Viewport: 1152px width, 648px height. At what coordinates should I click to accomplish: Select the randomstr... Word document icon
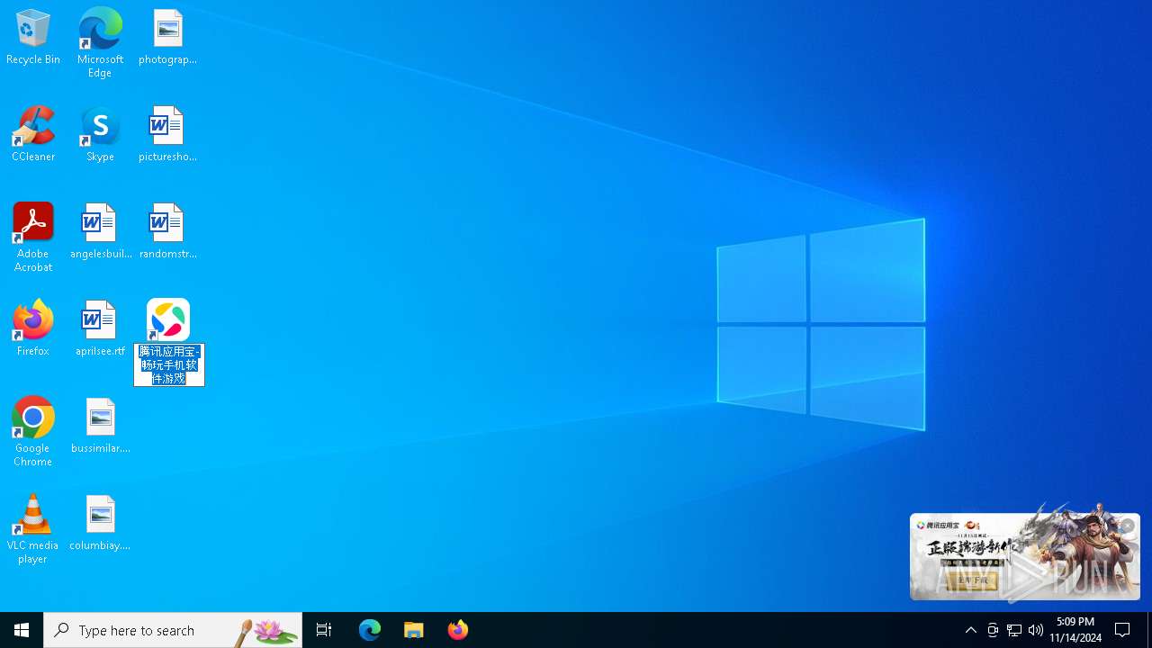coord(167,232)
